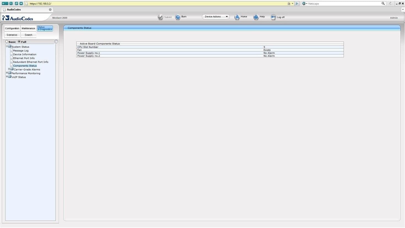Open Help via the question mark icon
The height and width of the screenshot is (228, 405).
click(256, 17)
